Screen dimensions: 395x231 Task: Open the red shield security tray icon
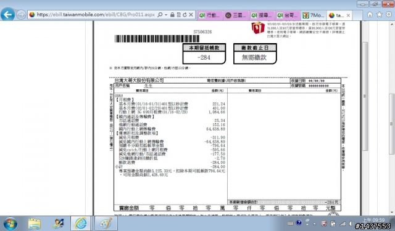(x=324, y=223)
